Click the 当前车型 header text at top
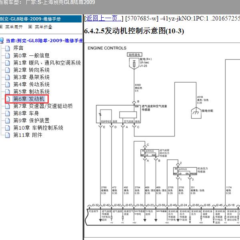 click(48, 2)
